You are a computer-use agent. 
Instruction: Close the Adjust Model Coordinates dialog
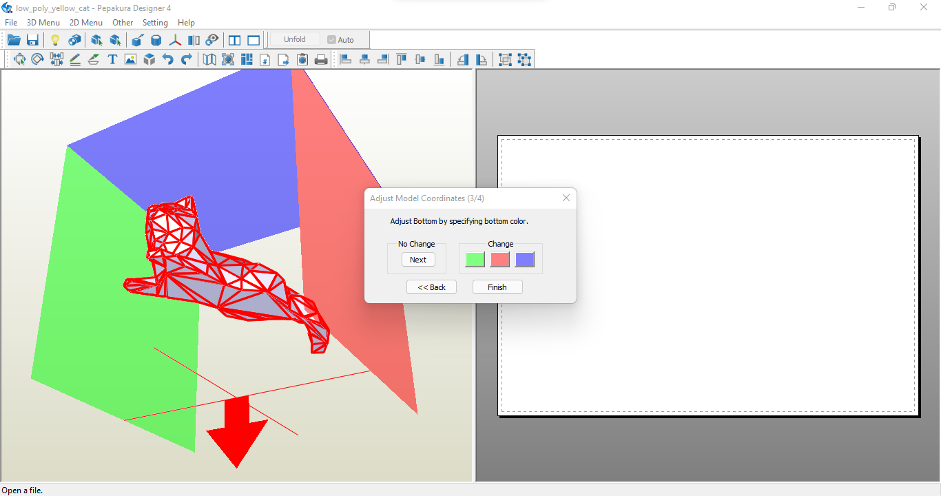(x=566, y=198)
